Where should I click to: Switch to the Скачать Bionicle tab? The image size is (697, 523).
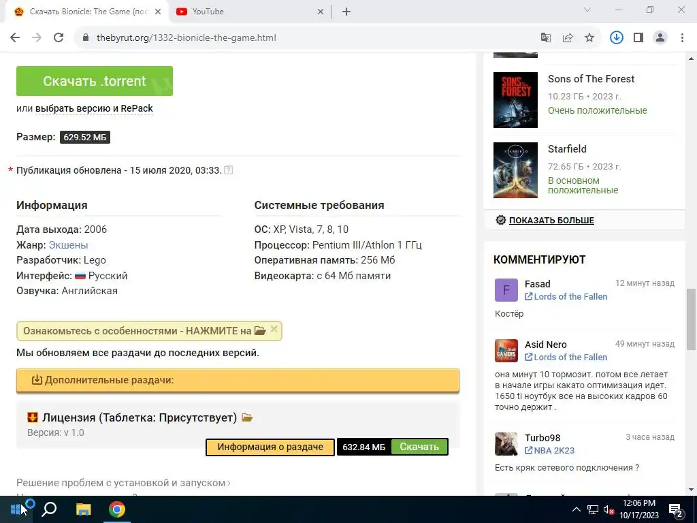[86, 12]
